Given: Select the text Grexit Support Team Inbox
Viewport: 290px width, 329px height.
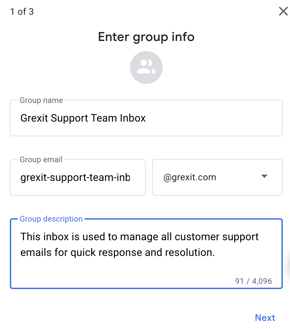Looking at the screenshot, I should [x=83, y=118].
